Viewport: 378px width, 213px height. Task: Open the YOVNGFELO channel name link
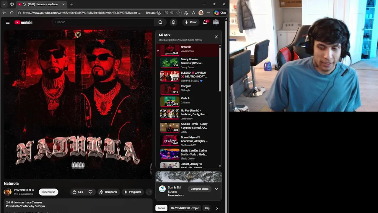[22, 190]
